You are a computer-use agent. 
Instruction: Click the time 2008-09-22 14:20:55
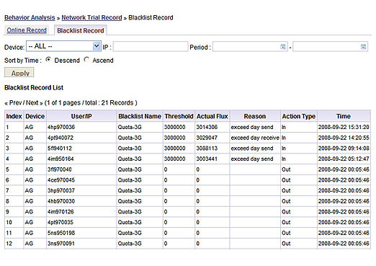coord(344,138)
